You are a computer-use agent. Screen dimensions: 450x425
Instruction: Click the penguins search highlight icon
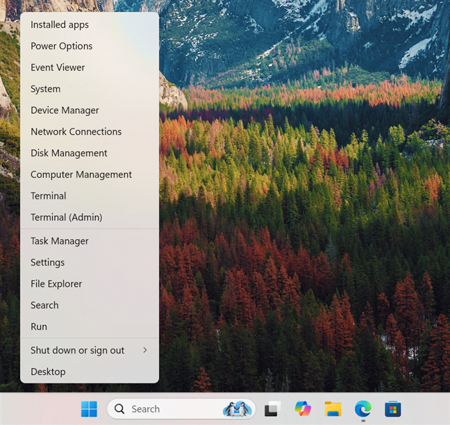point(237,408)
